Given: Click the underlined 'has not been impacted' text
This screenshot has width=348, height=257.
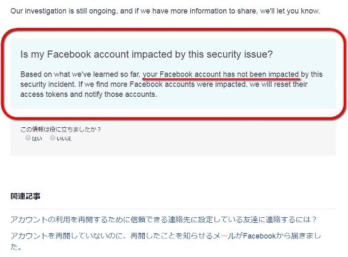Looking at the screenshot, I should tap(261, 74).
